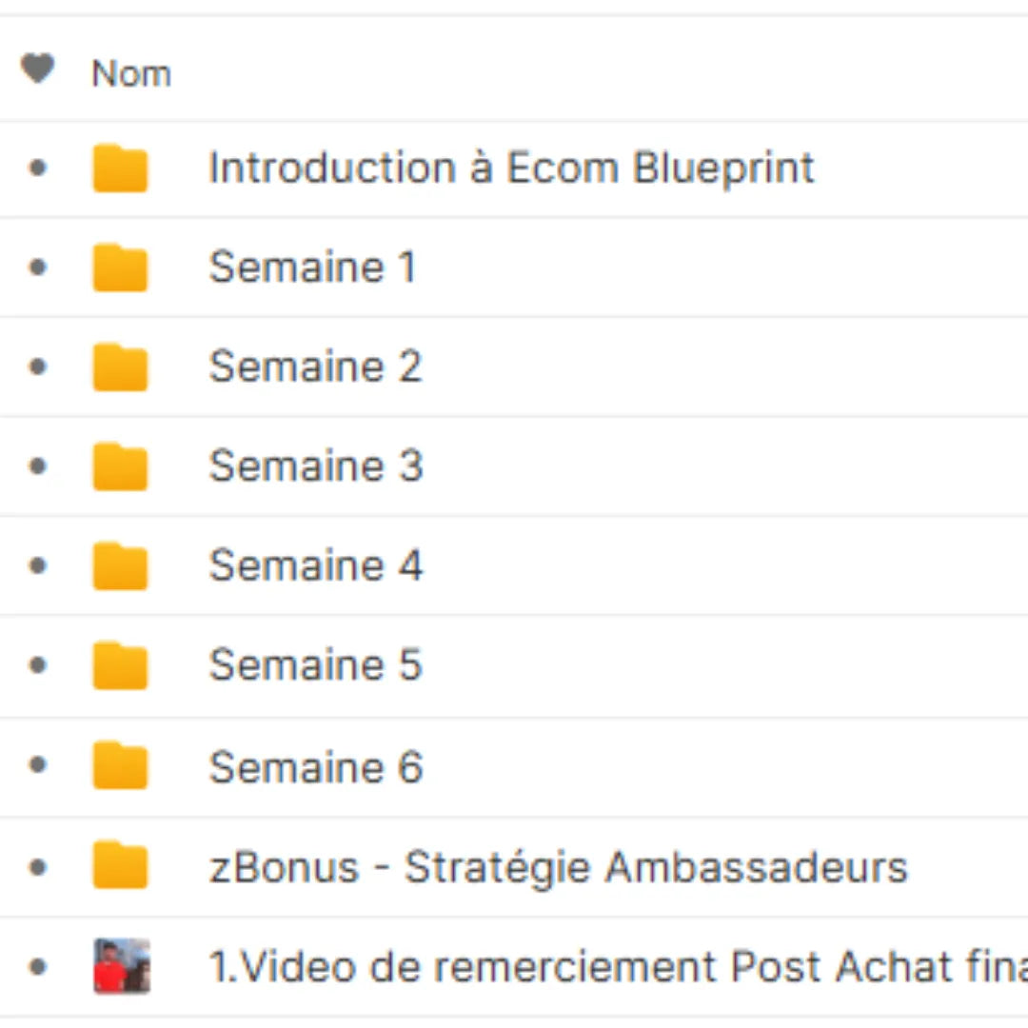Toggle the dot marker beside zBonus row
1028x1028 pixels.
36,866
